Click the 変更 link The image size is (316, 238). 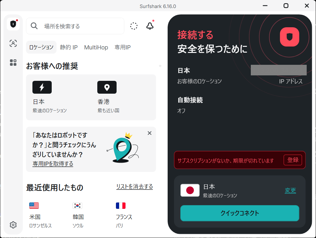(290, 190)
